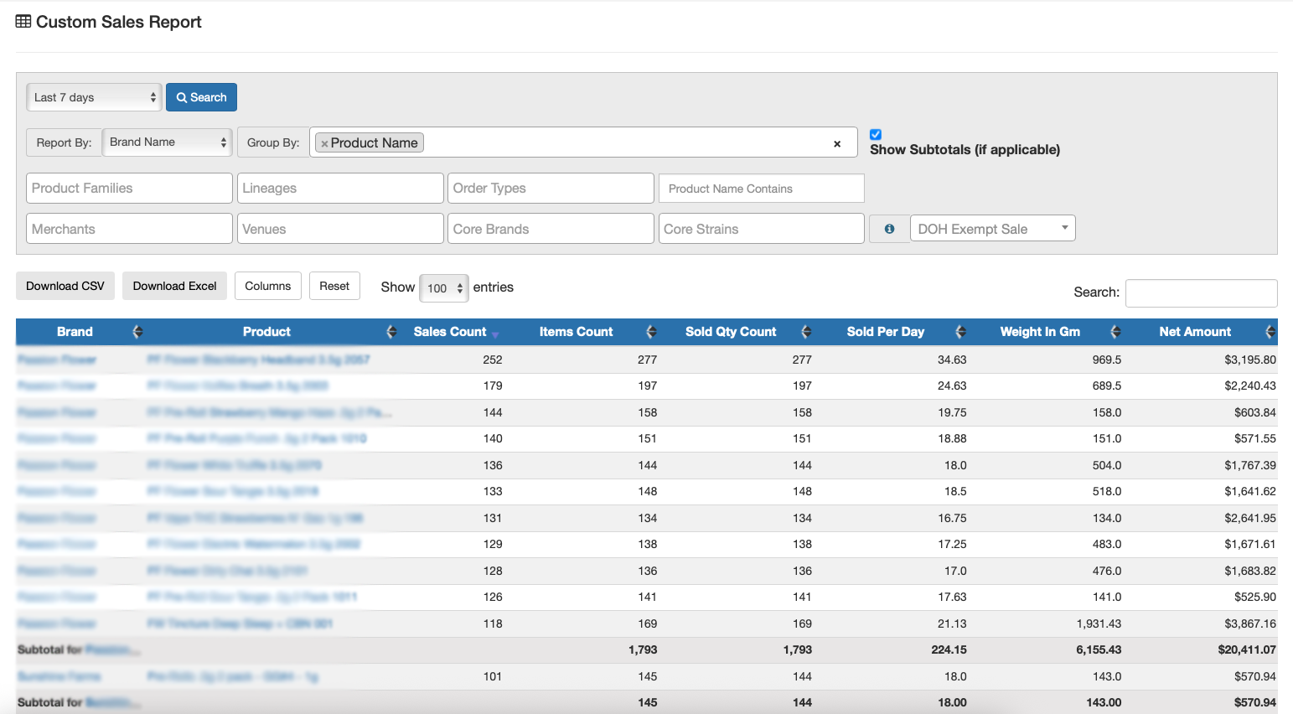Expand the DOH Exempt Sale dropdown
This screenshot has width=1293, height=714.
[992, 229]
